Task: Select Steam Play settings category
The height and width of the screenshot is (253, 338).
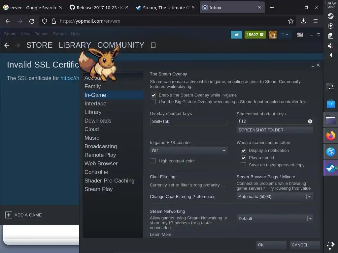Action: tap(113, 189)
